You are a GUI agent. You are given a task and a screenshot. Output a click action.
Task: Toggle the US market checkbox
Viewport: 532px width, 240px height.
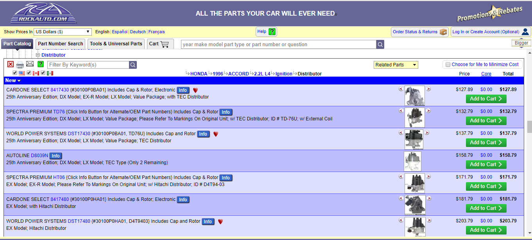(x=15, y=73)
